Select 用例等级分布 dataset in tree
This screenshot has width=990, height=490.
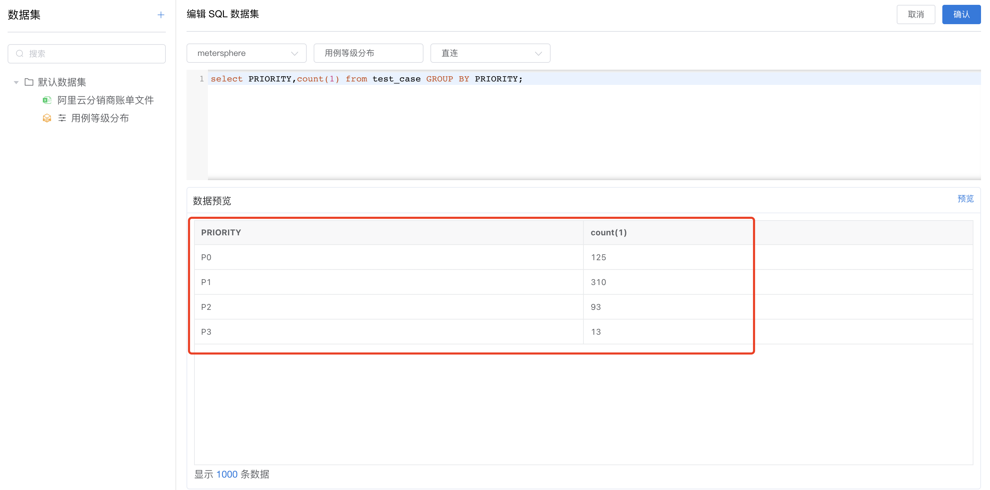tap(100, 118)
